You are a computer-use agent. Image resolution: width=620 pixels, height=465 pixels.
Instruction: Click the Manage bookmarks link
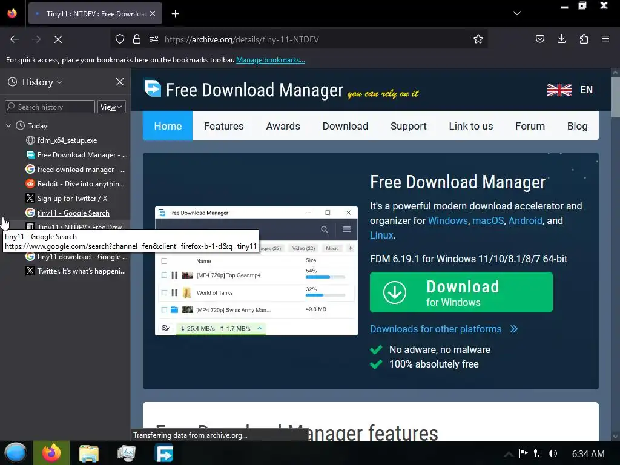pos(271,60)
